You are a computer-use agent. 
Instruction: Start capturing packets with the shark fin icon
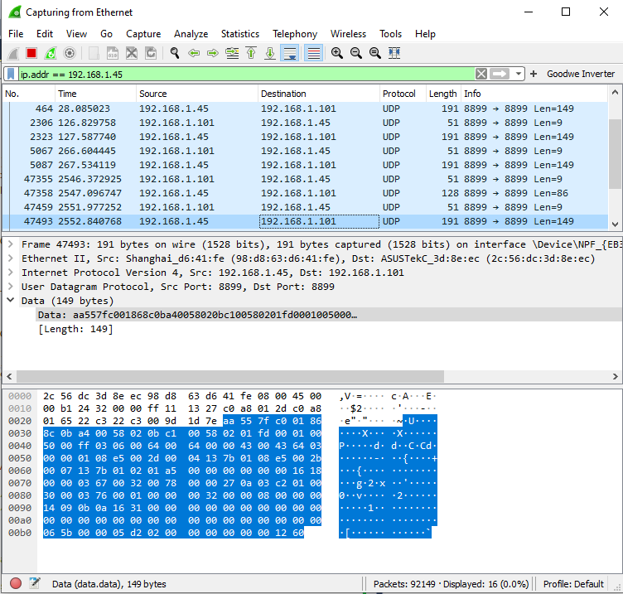point(13,53)
